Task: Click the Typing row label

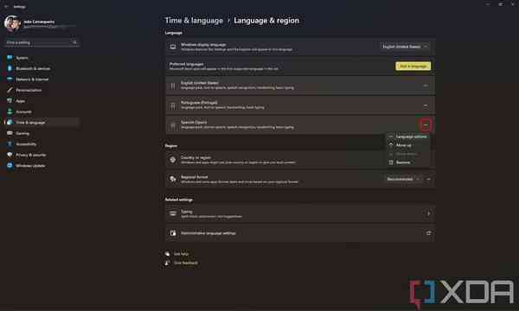Action: [186, 212]
